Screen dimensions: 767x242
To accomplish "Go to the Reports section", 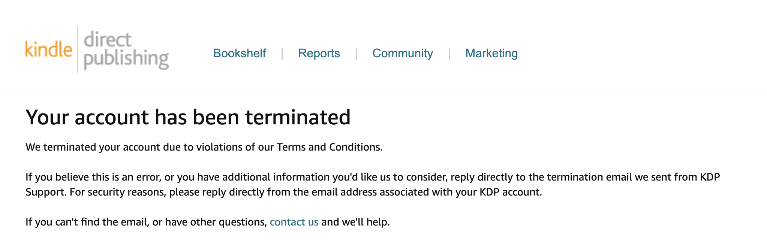I will (x=319, y=53).
